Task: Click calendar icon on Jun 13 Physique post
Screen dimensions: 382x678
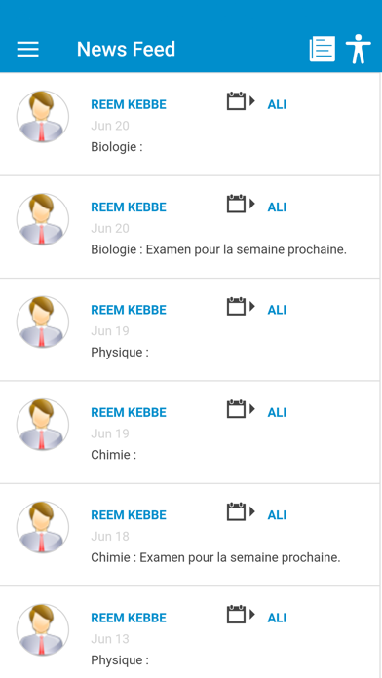Action: point(241,615)
